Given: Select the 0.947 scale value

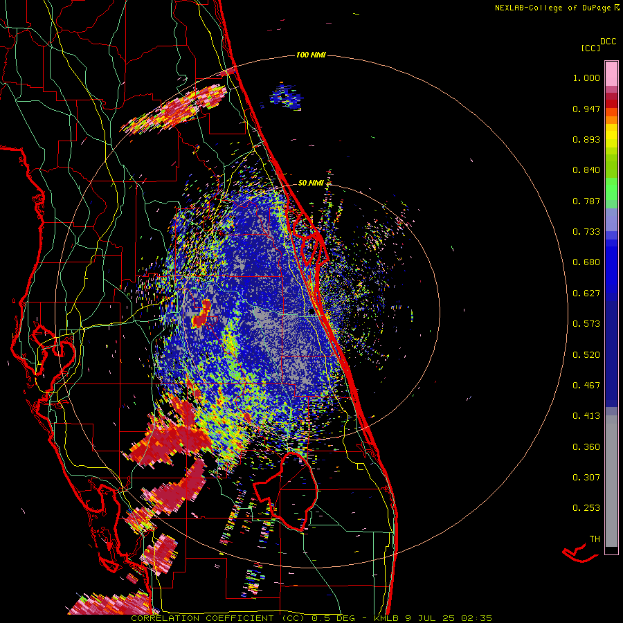Looking at the screenshot, I should (586, 109).
